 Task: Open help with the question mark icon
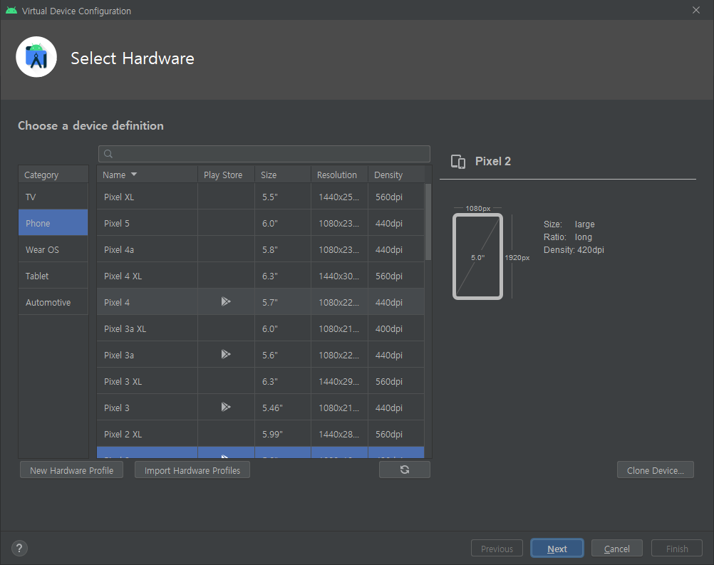pos(19,548)
